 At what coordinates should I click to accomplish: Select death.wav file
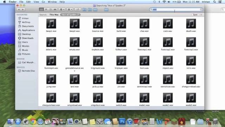[191, 24]
